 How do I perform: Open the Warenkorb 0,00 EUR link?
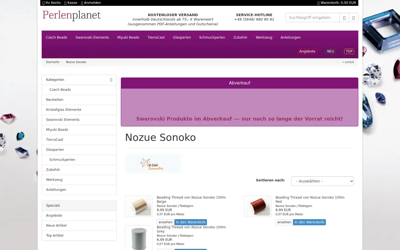click(337, 3)
